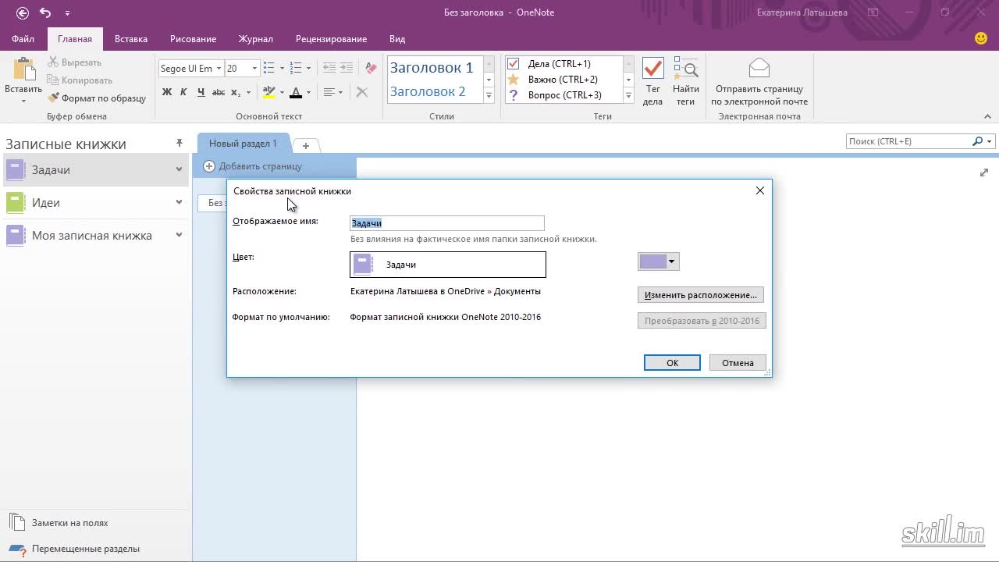The width and height of the screenshot is (999, 562).
Task: Toggle italic (К) formatting
Action: click(183, 92)
